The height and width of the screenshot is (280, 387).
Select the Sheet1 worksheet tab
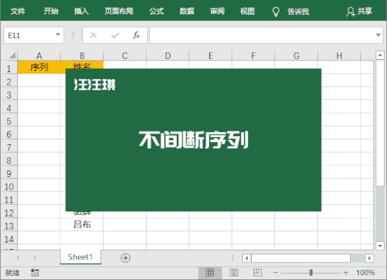80,257
